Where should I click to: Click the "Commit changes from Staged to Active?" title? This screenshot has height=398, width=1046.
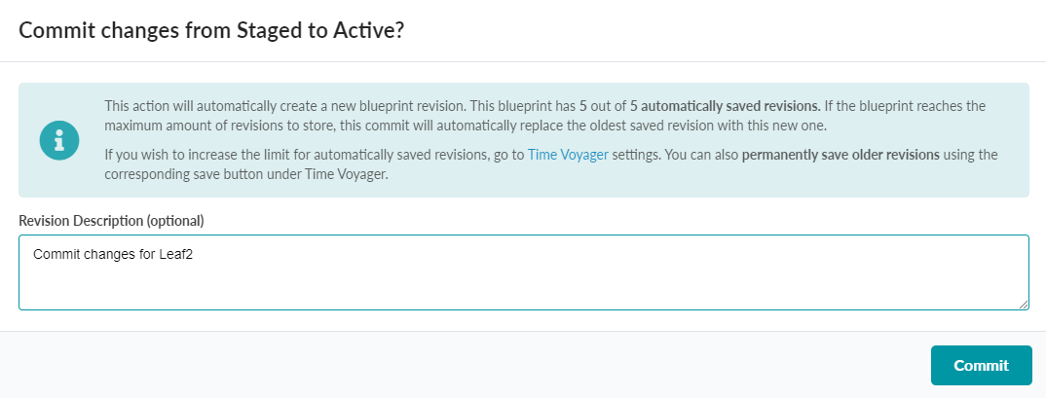point(211,30)
